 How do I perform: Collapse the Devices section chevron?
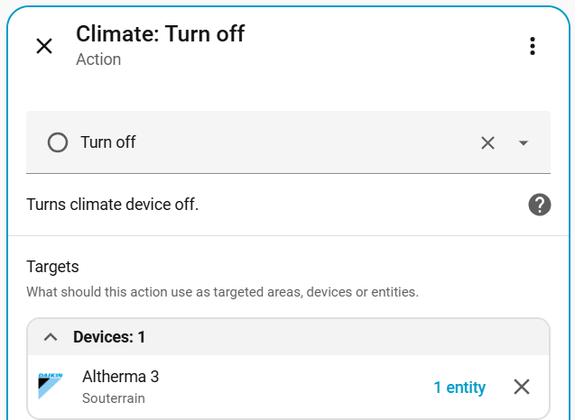tap(51, 337)
